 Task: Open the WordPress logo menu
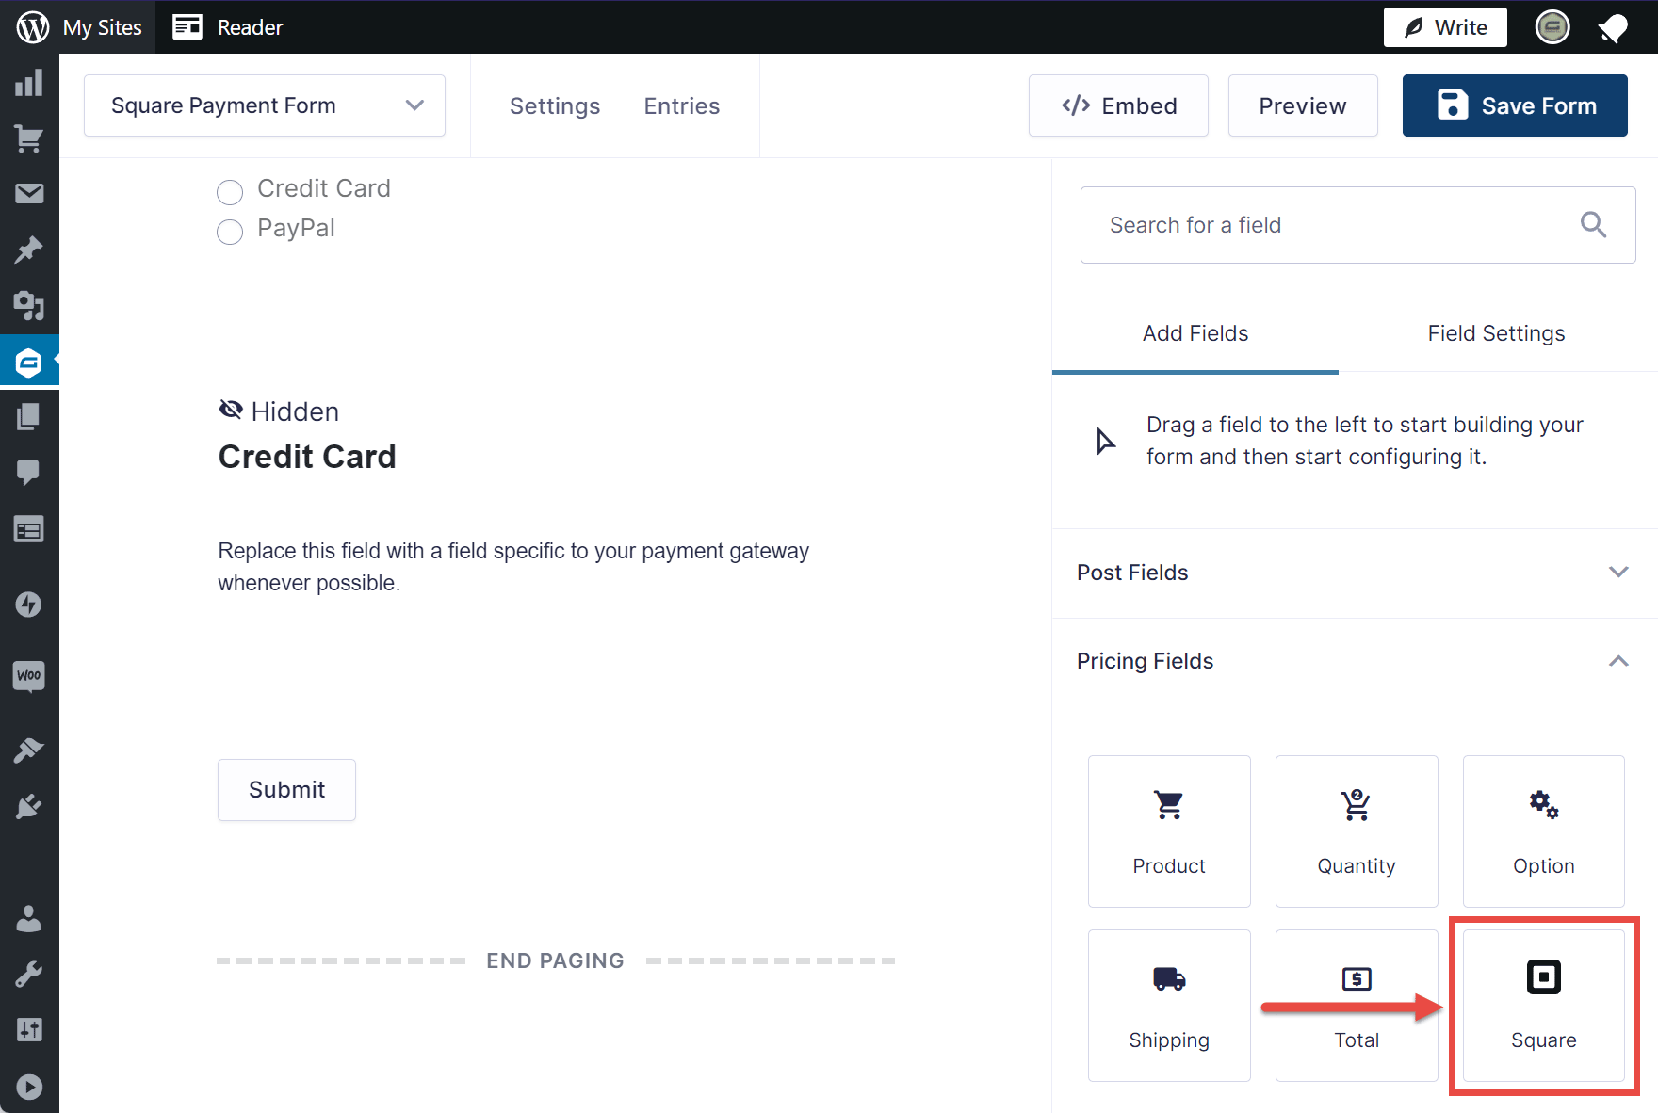click(x=32, y=27)
